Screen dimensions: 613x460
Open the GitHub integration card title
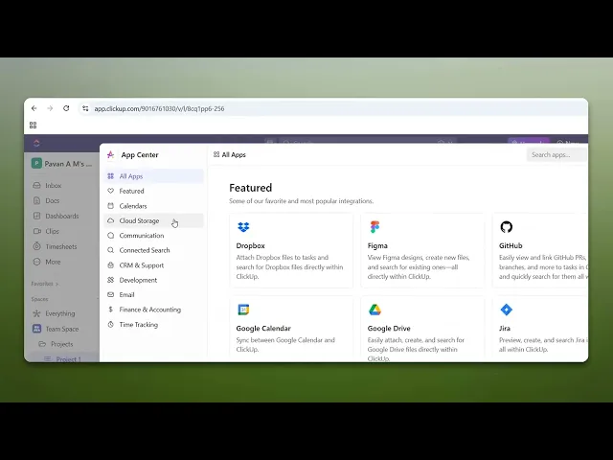click(x=511, y=245)
